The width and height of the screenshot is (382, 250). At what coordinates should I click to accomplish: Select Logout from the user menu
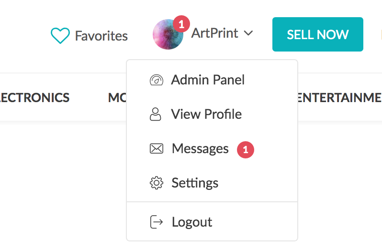(192, 222)
